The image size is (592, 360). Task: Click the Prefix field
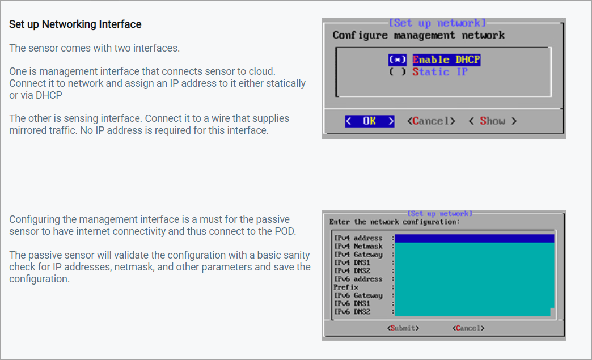coord(474,287)
